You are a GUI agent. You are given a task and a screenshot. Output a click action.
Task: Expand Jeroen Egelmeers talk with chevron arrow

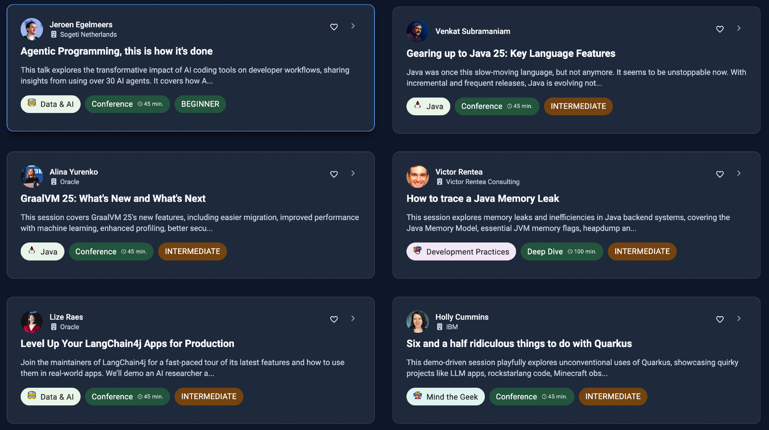pyautogui.click(x=353, y=26)
